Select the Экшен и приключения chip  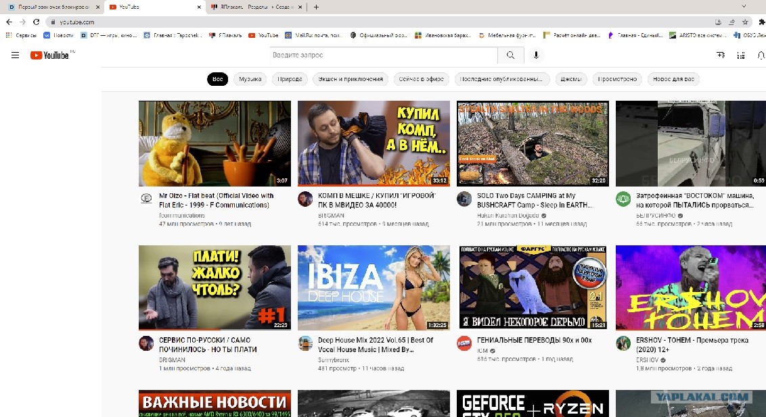pyautogui.click(x=351, y=79)
